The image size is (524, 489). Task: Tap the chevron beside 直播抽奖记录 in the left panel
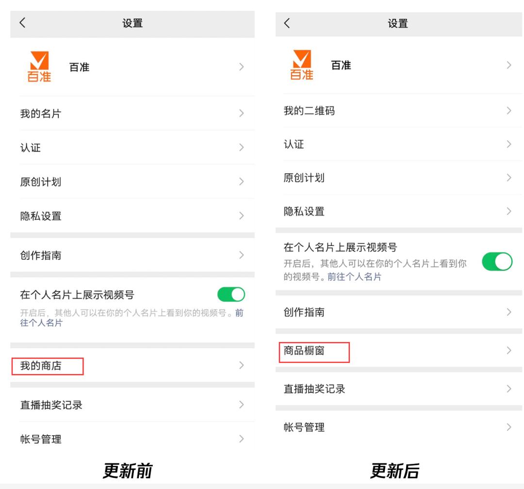tap(241, 405)
